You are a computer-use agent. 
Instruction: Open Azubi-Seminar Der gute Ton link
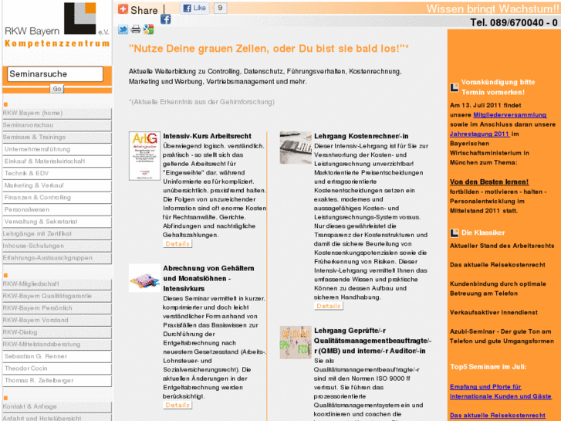[502, 337]
